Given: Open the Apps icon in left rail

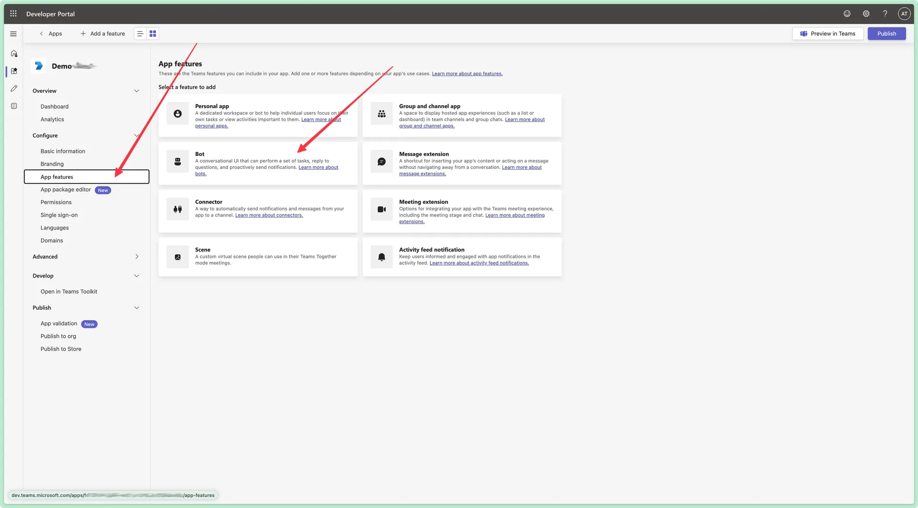Looking at the screenshot, I should click(x=14, y=71).
